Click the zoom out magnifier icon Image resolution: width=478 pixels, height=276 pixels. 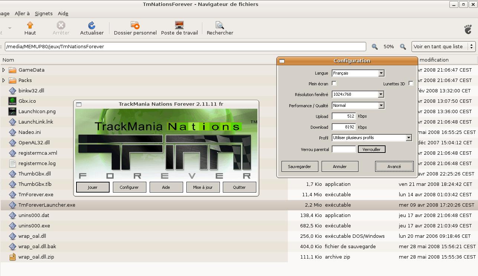tap(375, 46)
